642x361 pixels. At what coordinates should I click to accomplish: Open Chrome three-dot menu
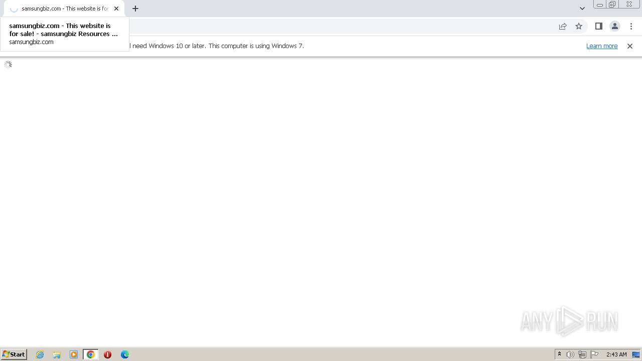(631, 26)
